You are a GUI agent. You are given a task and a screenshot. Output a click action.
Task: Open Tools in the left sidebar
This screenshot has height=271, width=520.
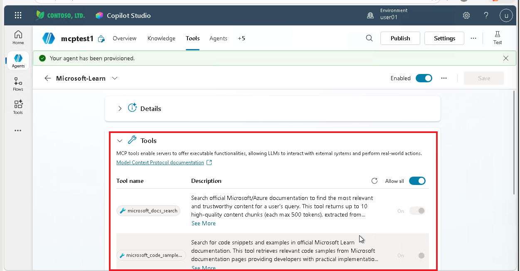click(18, 107)
